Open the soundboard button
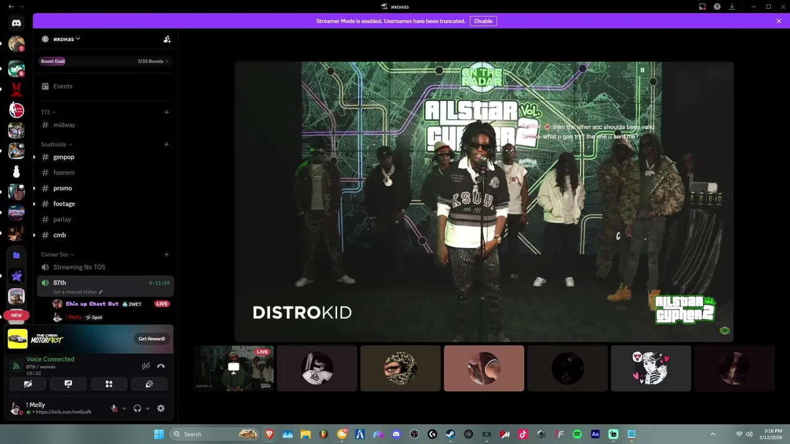This screenshot has width=790, height=444. [149, 384]
